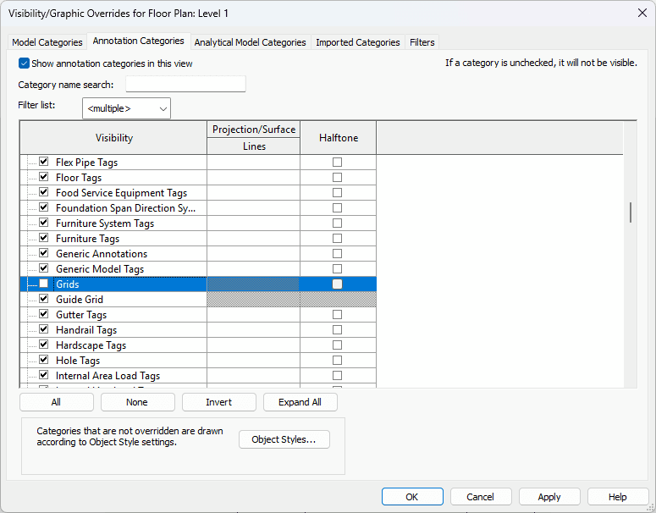Uncheck Generic Annotations visibility
The image size is (656, 513).
coord(44,253)
